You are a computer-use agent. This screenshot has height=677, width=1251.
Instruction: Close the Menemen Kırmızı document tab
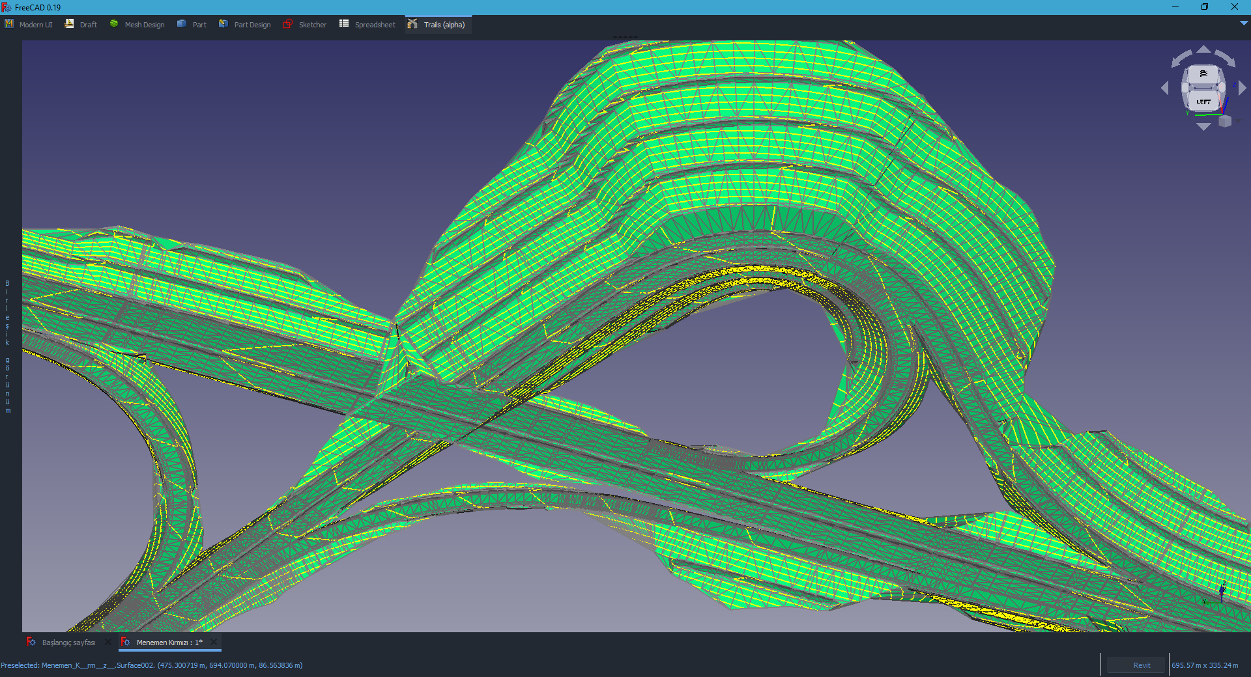[214, 642]
